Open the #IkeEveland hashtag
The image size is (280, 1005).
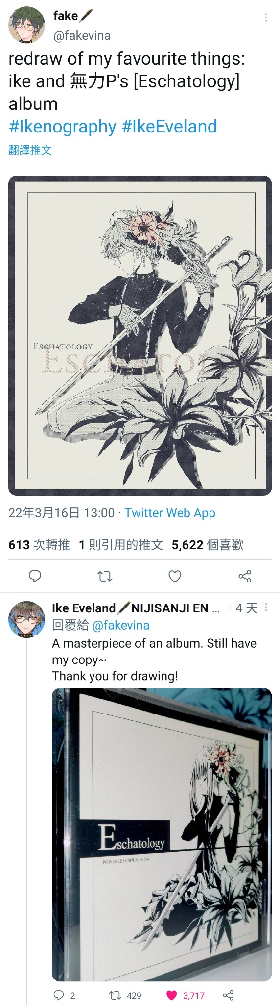pos(169,127)
